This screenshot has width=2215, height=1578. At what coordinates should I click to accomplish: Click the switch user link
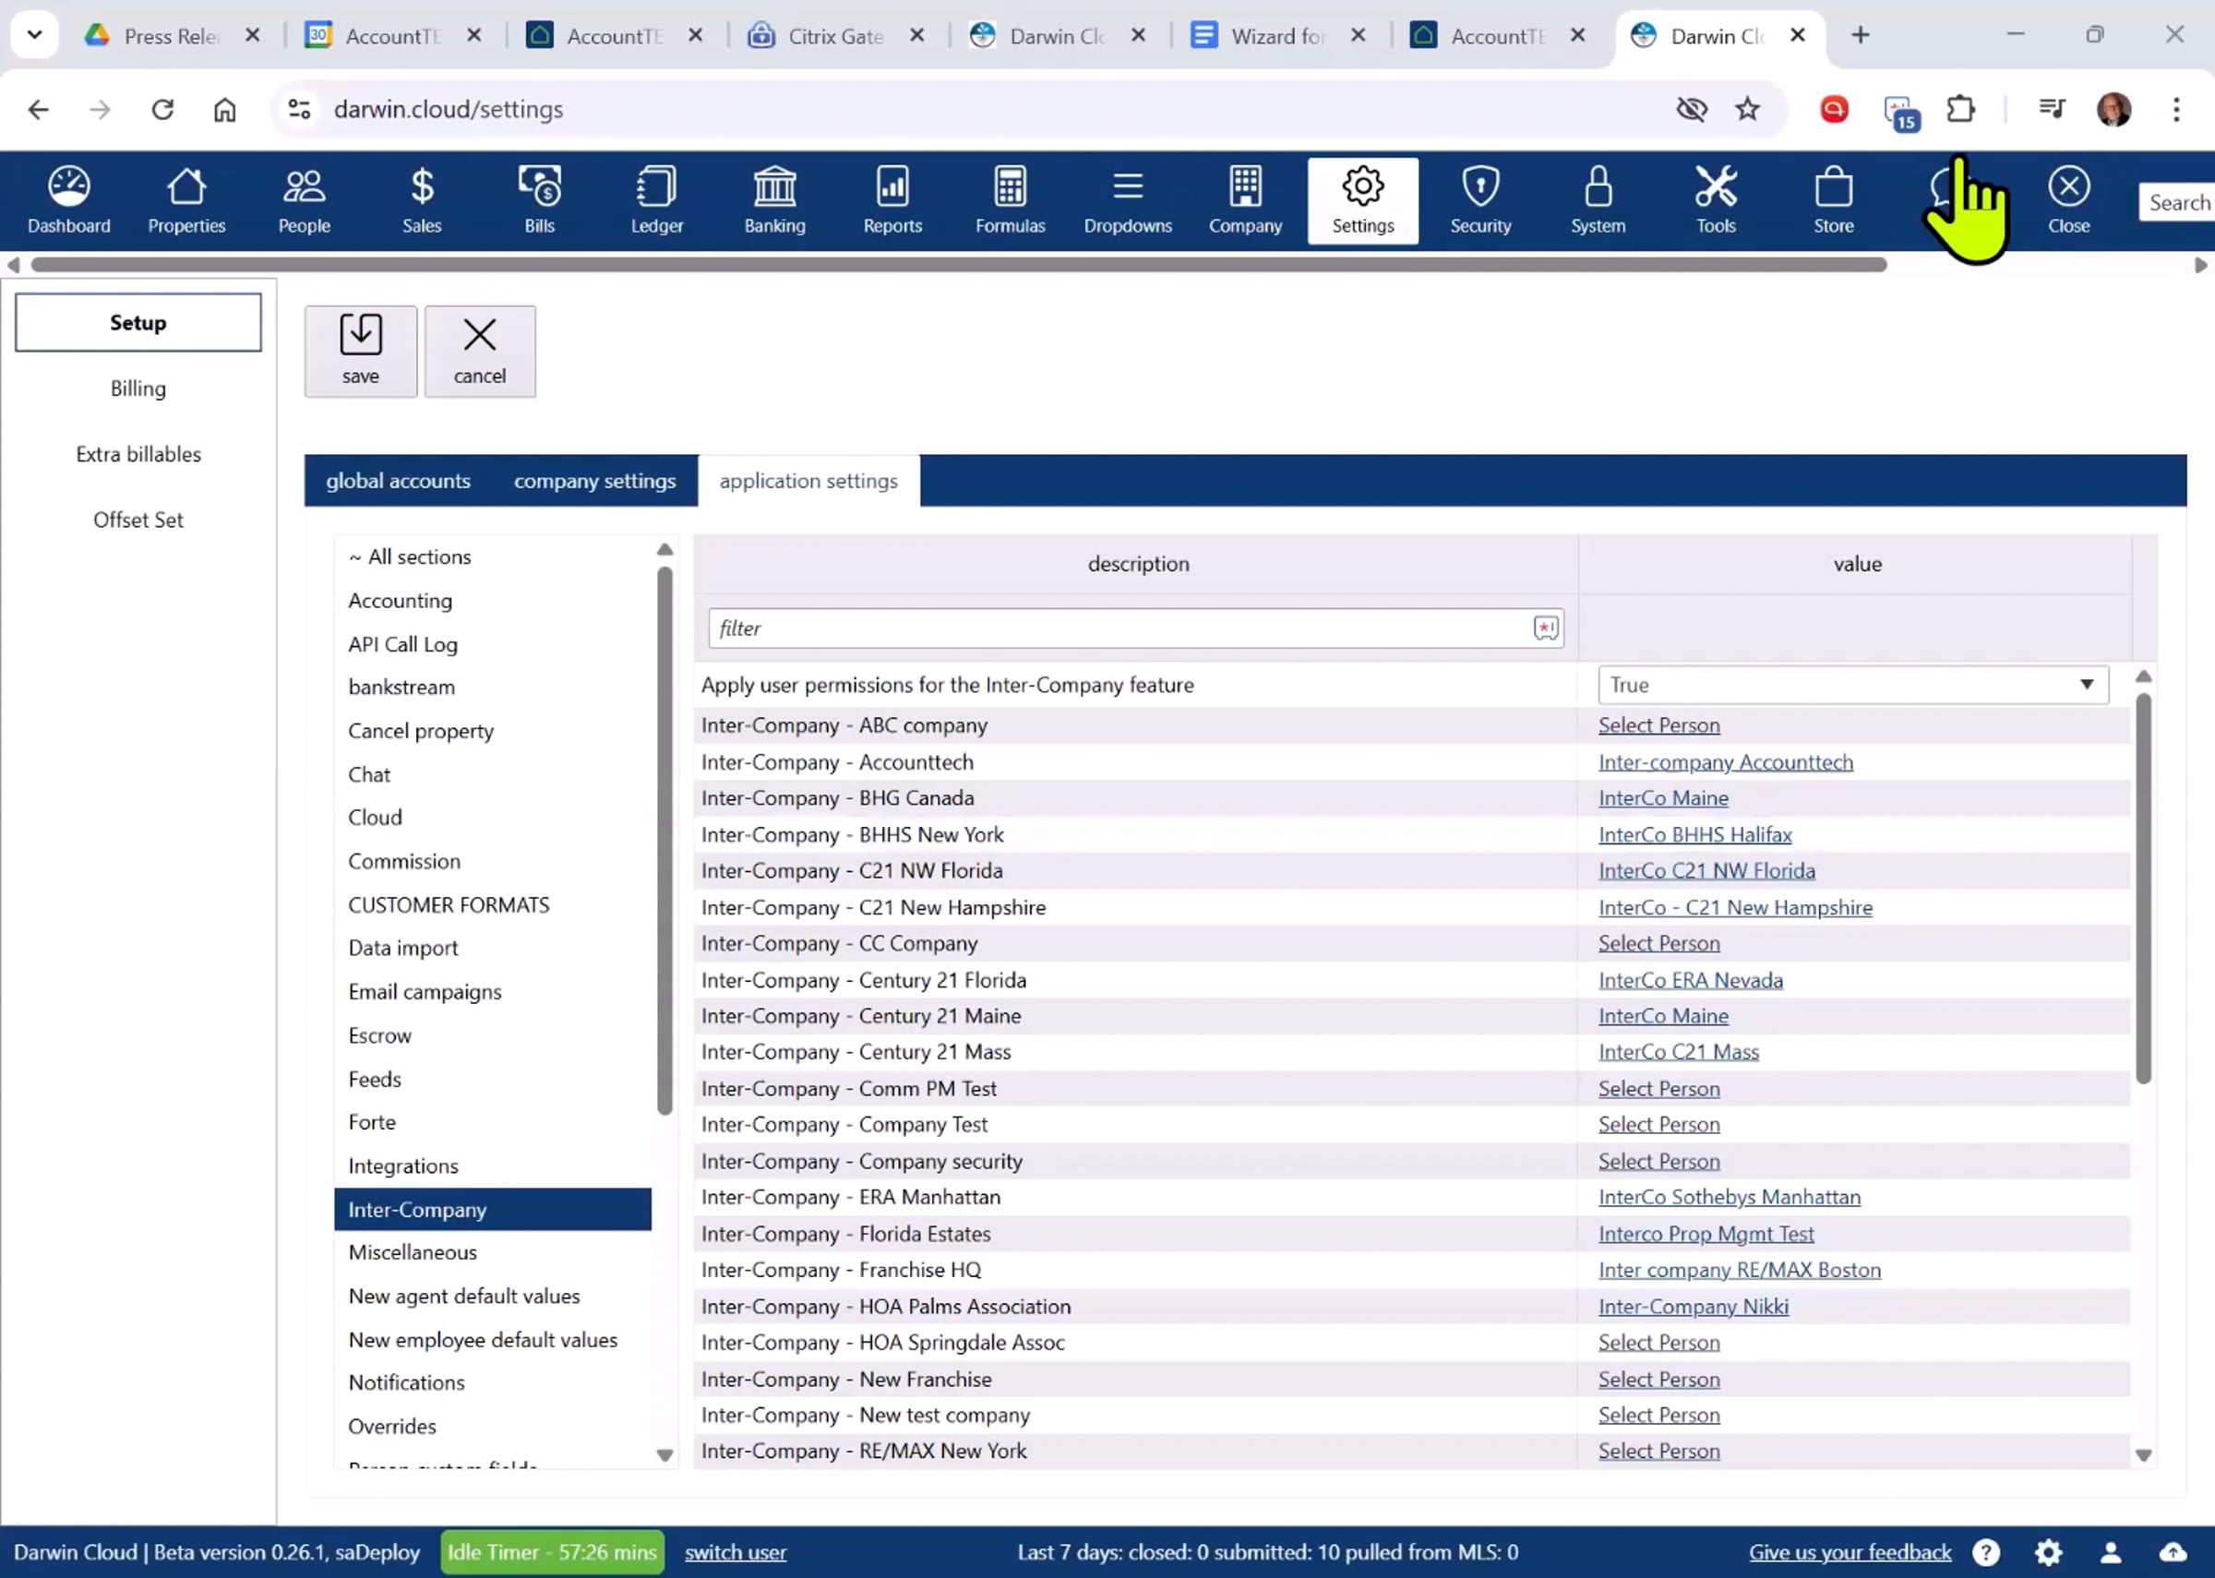click(736, 1552)
